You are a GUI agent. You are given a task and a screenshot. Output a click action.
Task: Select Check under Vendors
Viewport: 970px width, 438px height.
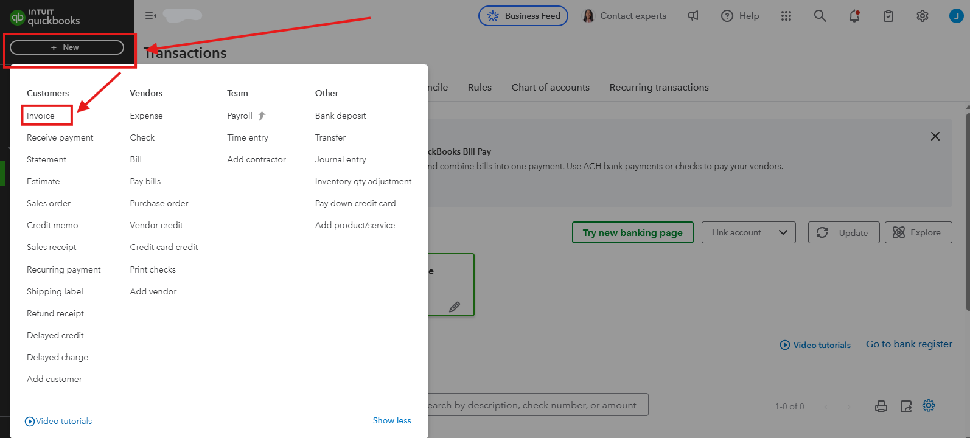click(142, 137)
